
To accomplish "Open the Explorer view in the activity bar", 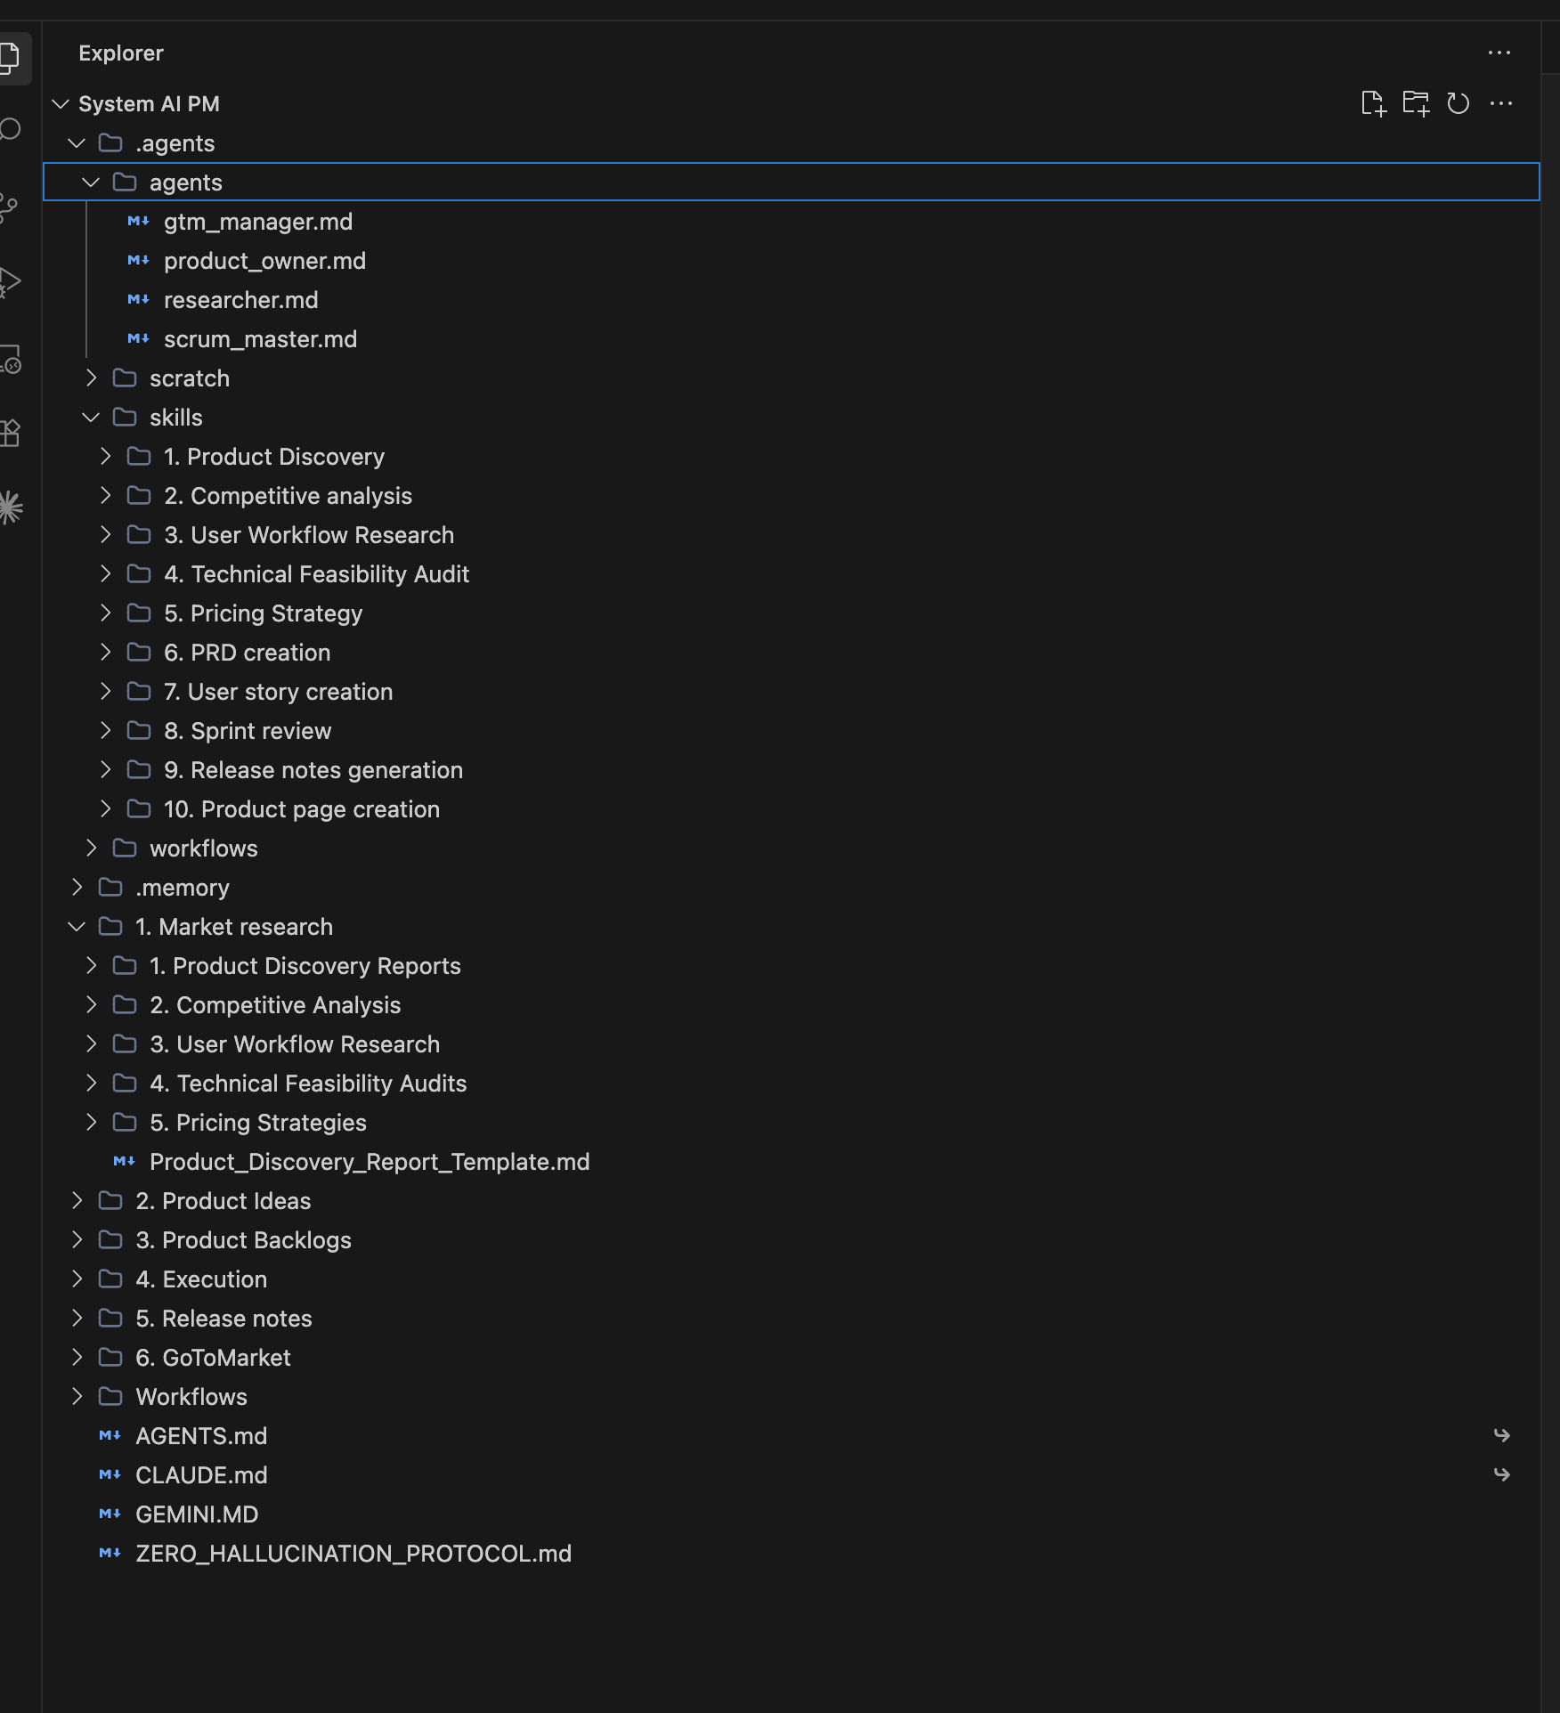I will [x=10, y=58].
